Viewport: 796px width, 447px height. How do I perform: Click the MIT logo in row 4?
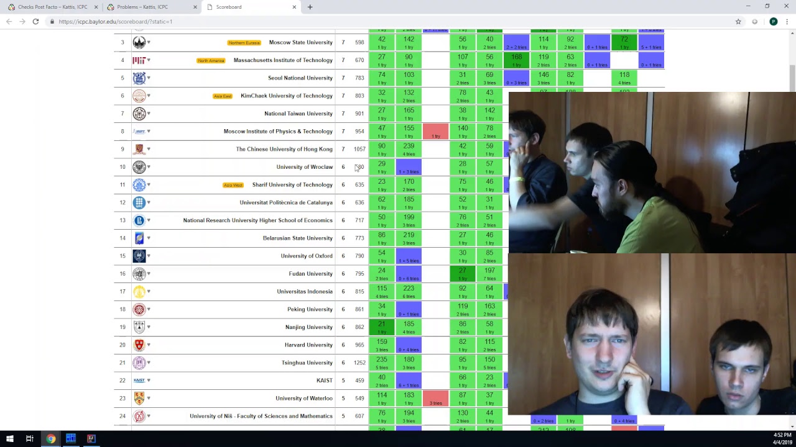click(139, 60)
